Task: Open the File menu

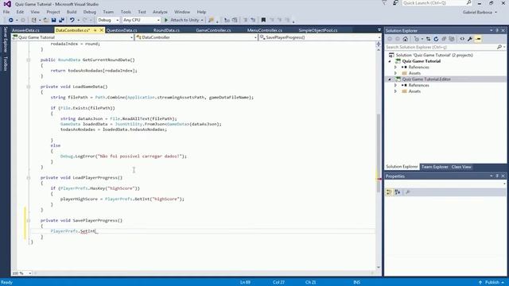Action: coord(6,12)
